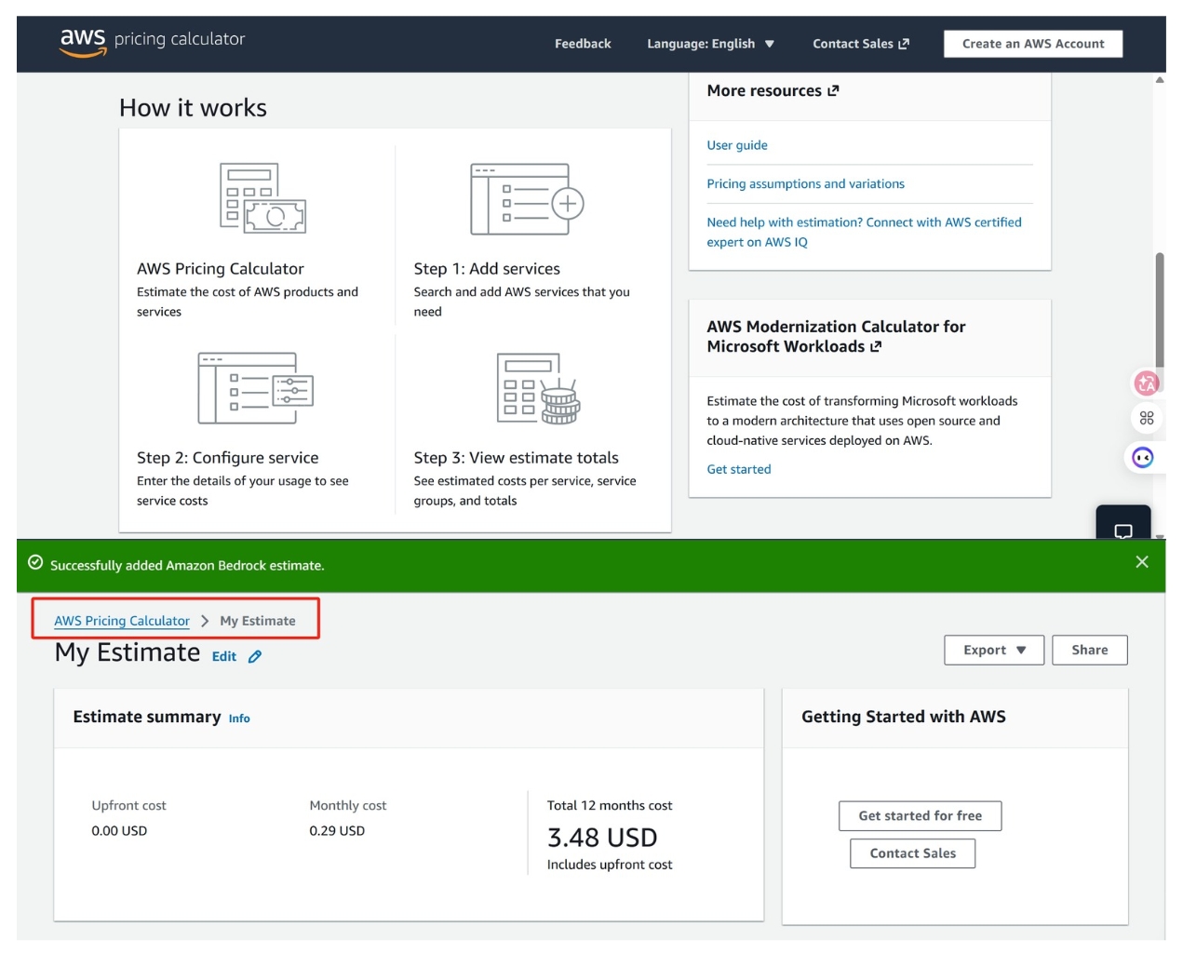Open Pricing assumptions and variations link
This screenshot has height=967, width=1183.
click(x=805, y=183)
